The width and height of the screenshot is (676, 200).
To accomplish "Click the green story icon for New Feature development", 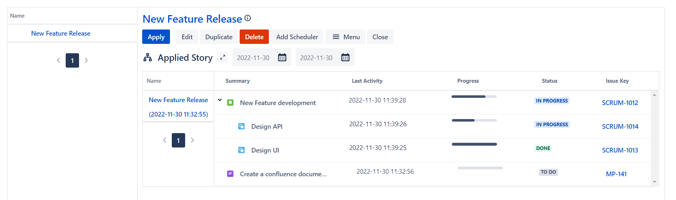I will [x=230, y=103].
